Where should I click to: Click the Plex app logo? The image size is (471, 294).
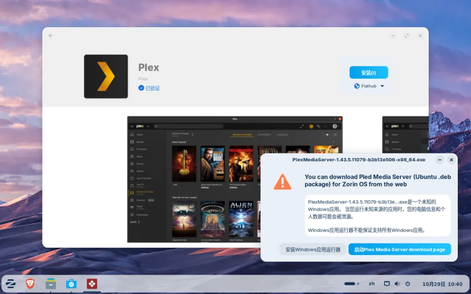pos(106,77)
